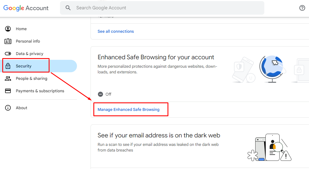The height and width of the screenshot is (169, 309).
Task: Click the People & sharing people icon
Action: (8, 78)
